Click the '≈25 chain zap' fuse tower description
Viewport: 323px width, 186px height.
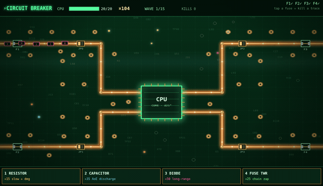pos(257,179)
